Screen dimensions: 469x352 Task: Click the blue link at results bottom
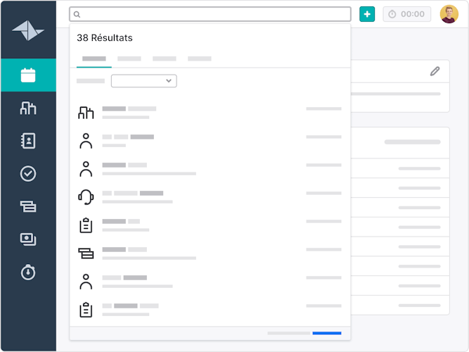pyautogui.click(x=327, y=333)
